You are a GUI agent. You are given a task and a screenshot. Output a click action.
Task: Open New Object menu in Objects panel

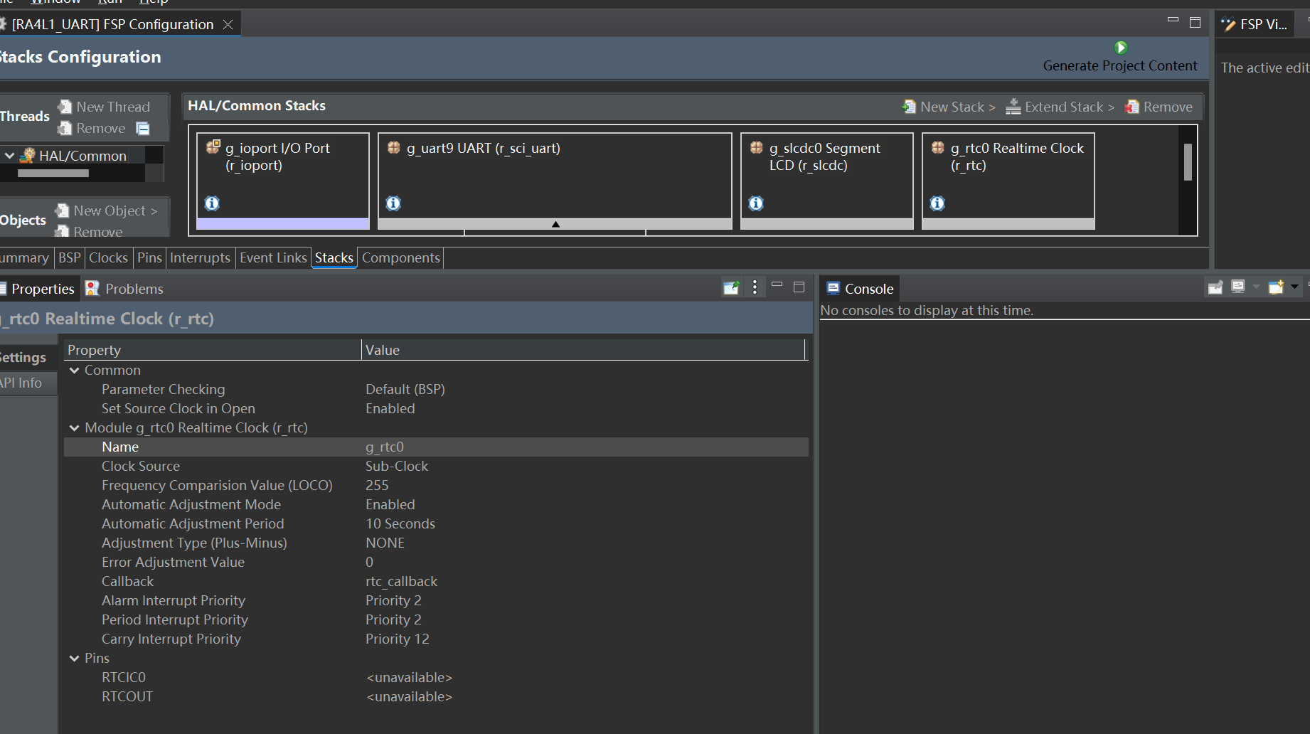(107, 211)
